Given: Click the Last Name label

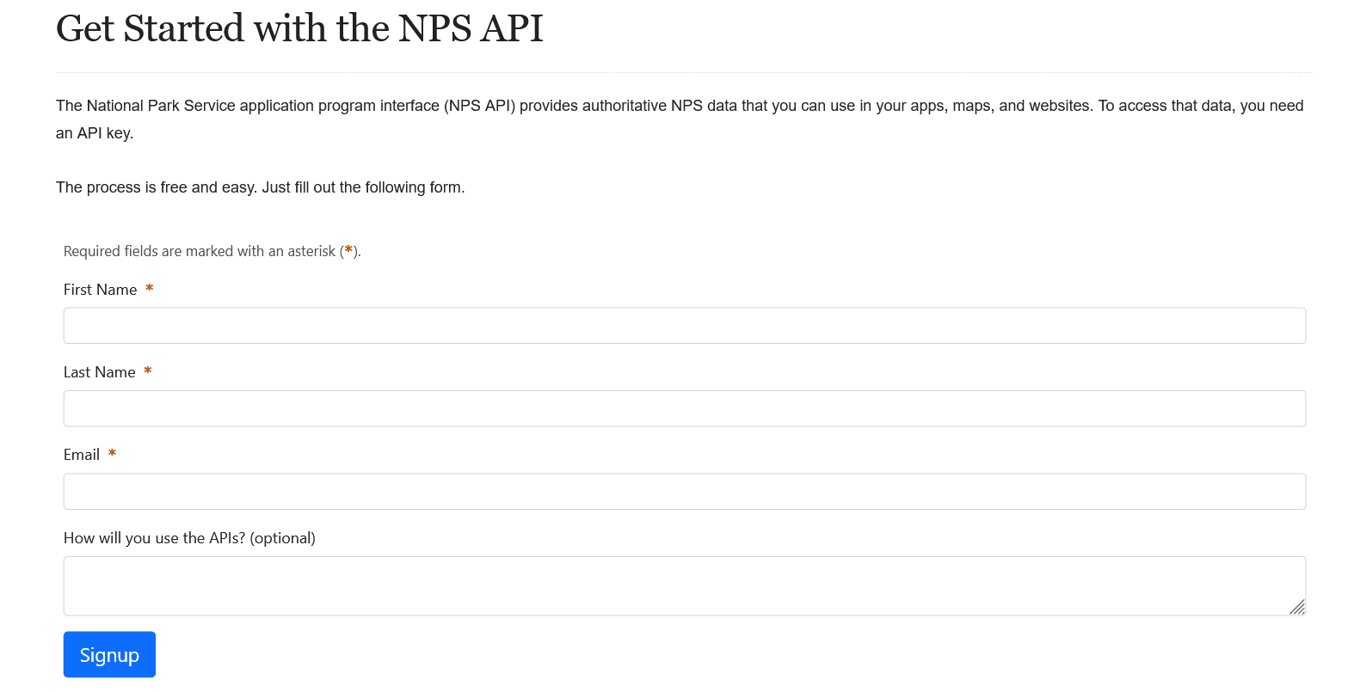Looking at the screenshot, I should [99, 372].
